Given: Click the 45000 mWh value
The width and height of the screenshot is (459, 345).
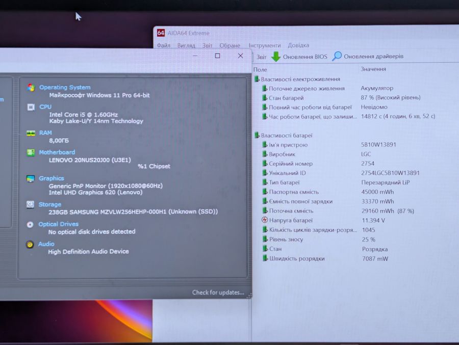Looking at the screenshot, I should pos(377,192).
